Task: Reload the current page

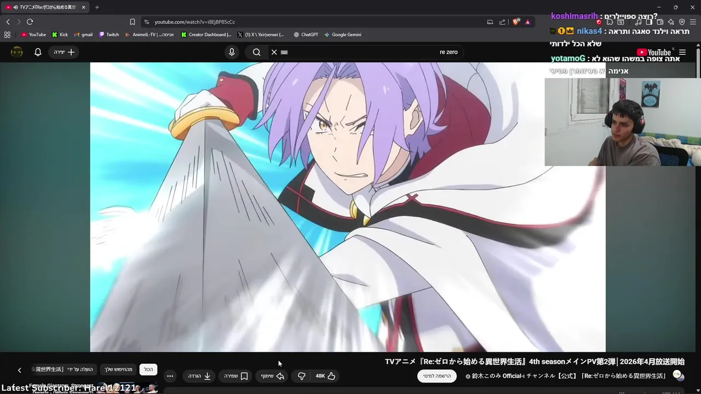Action: [x=30, y=22]
